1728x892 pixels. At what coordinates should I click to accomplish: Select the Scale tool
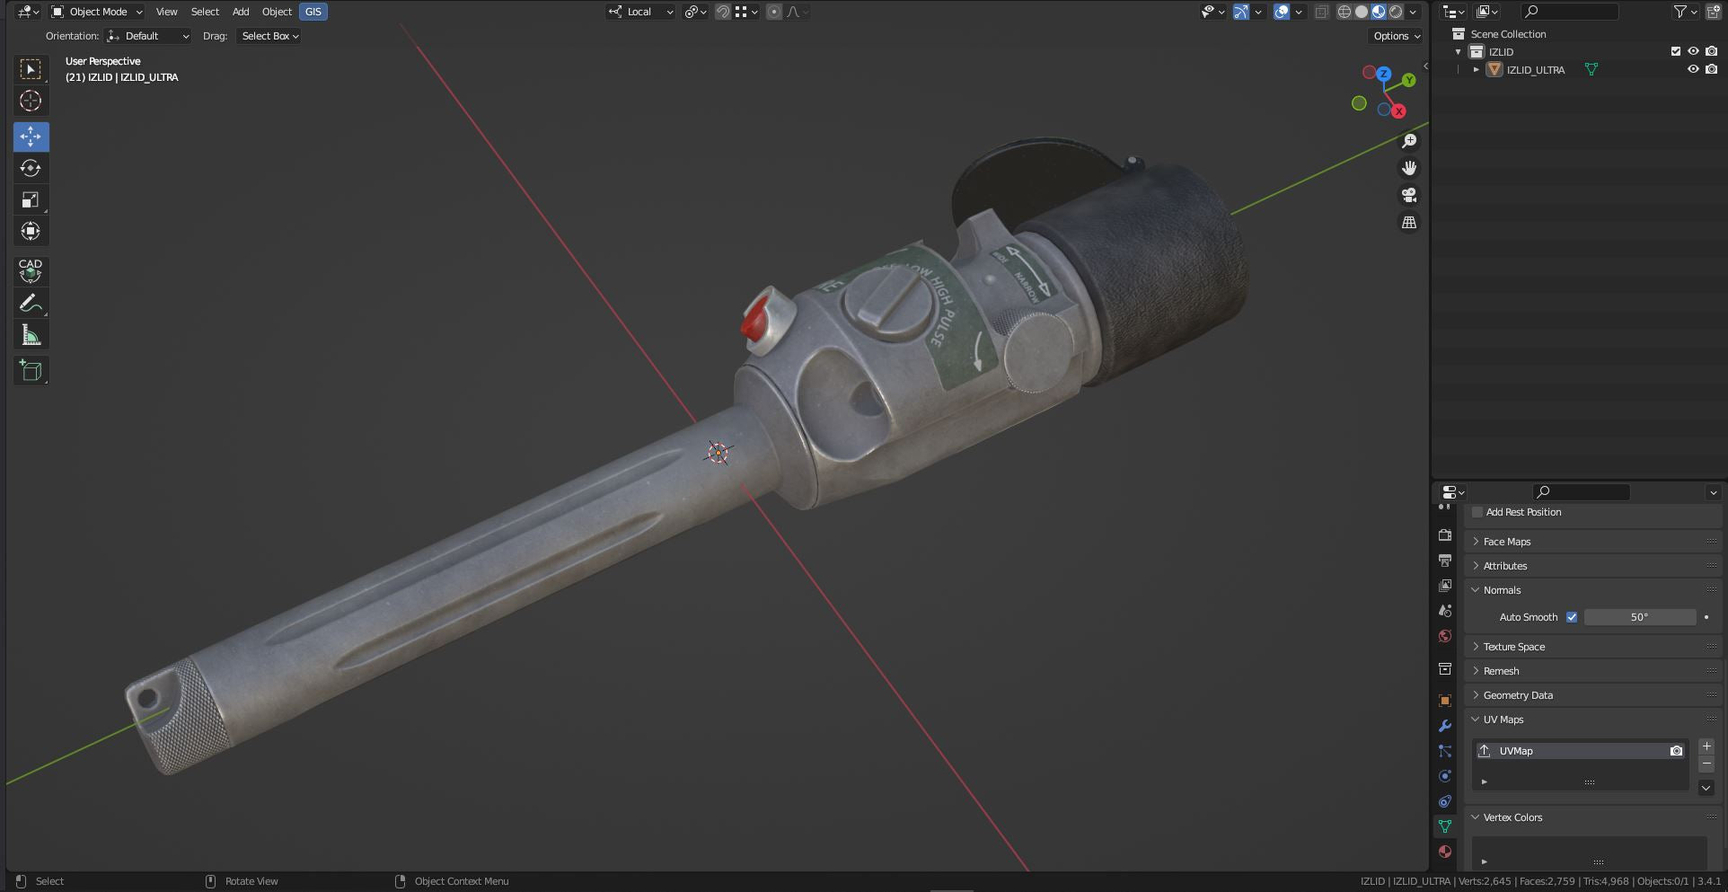pyautogui.click(x=31, y=199)
